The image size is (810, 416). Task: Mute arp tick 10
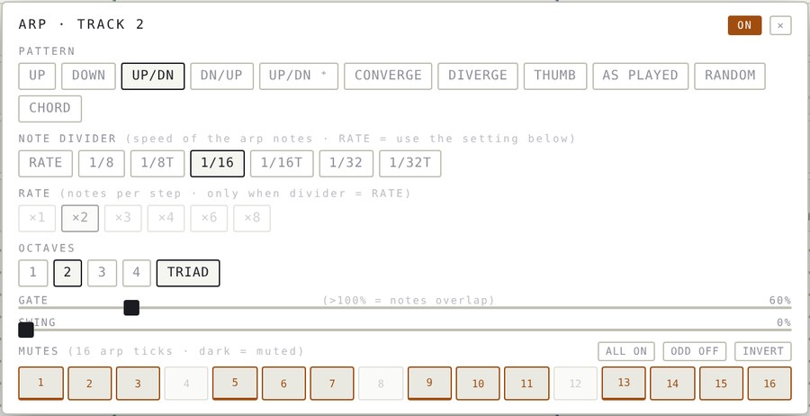(478, 384)
